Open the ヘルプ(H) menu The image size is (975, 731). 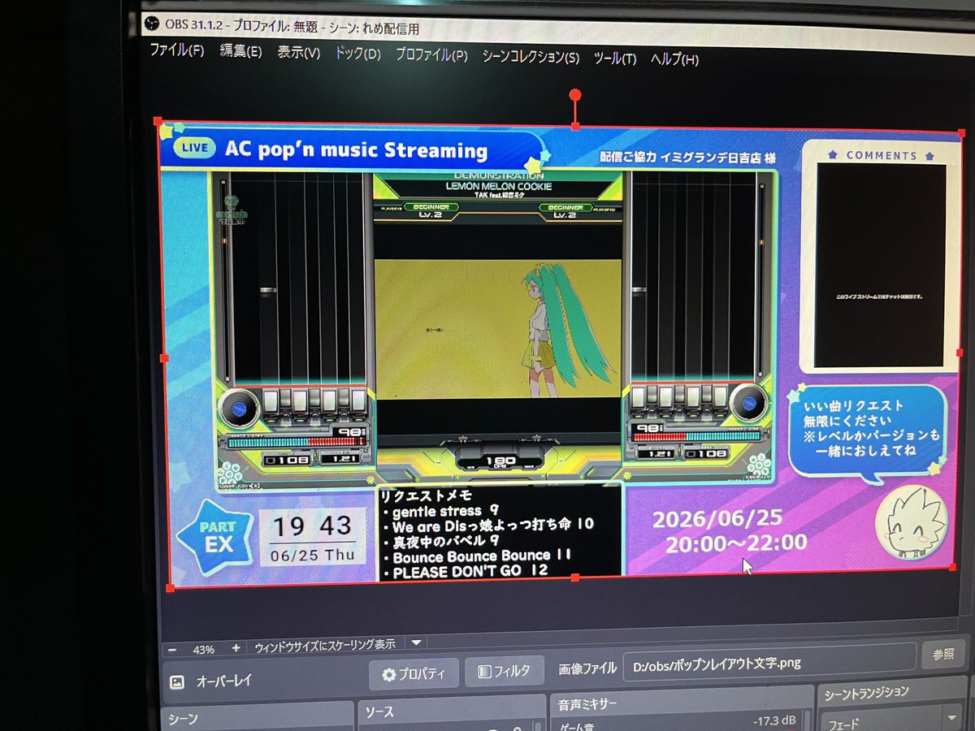pos(674,59)
